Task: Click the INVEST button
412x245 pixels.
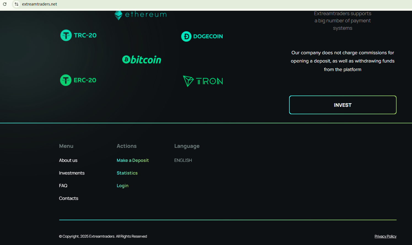Action: click(x=343, y=105)
